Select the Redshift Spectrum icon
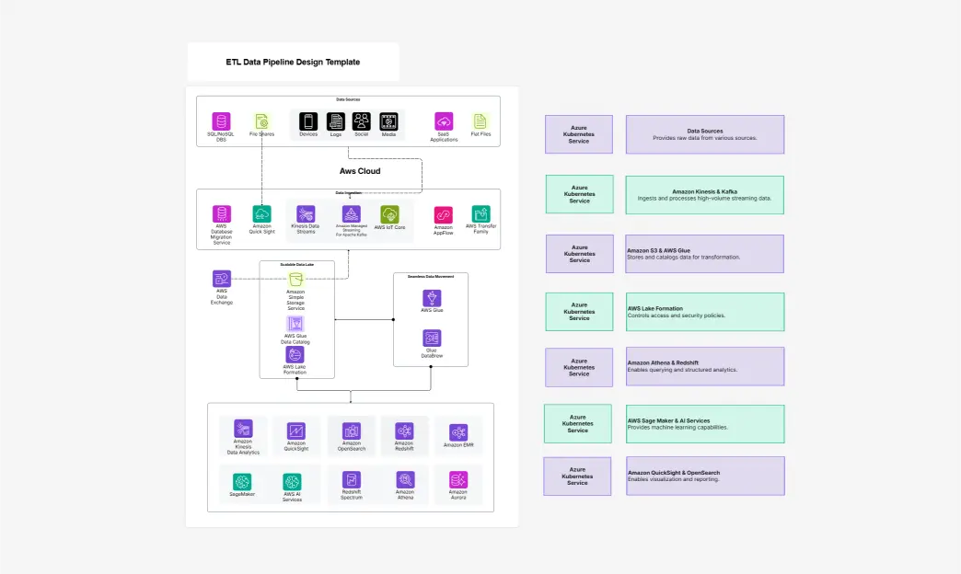 (x=352, y=479)
